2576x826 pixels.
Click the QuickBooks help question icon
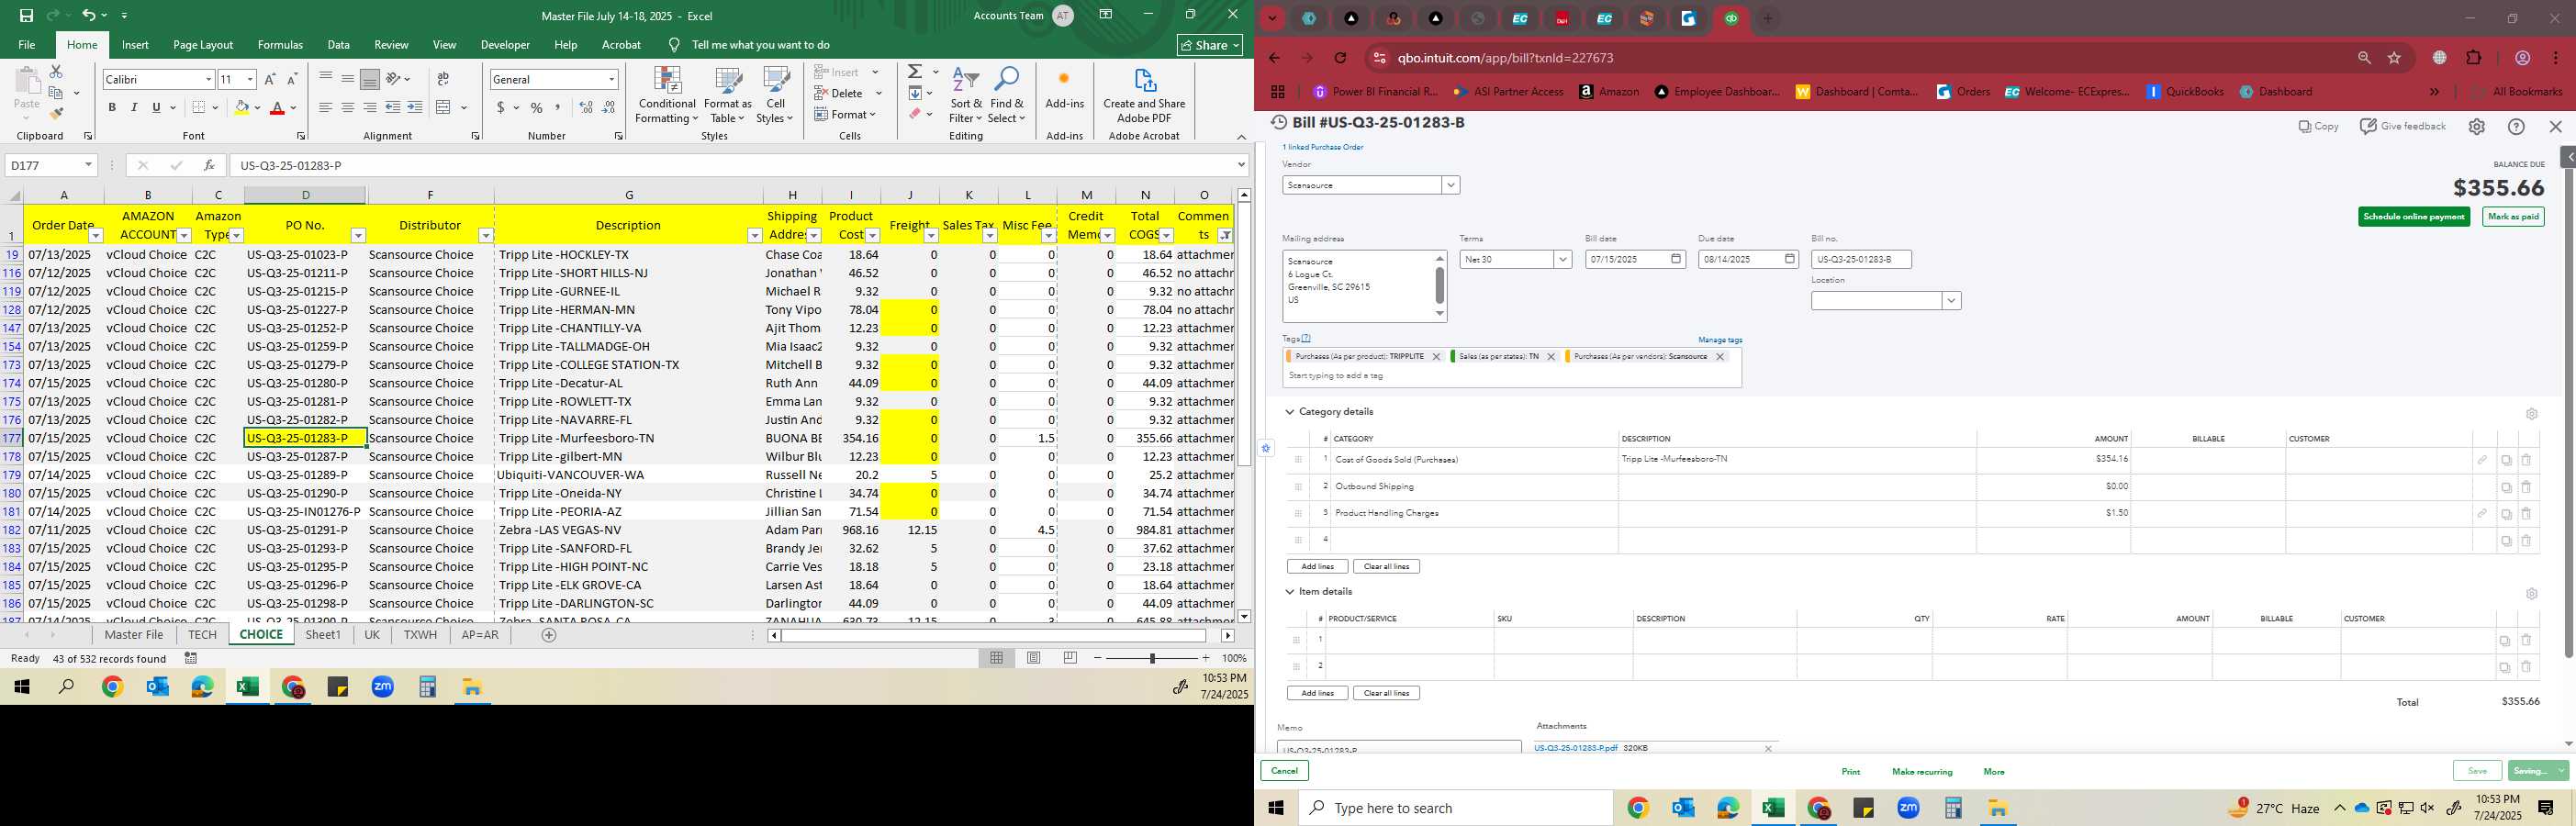point(2516,127)
